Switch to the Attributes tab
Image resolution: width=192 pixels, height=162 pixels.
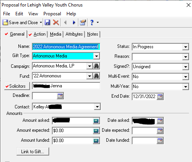click(x=74, y=34)
